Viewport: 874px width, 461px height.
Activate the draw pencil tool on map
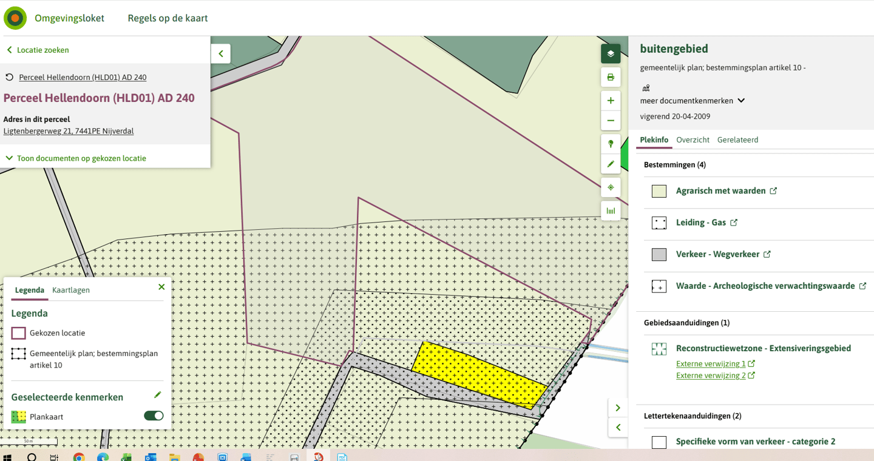611,164
